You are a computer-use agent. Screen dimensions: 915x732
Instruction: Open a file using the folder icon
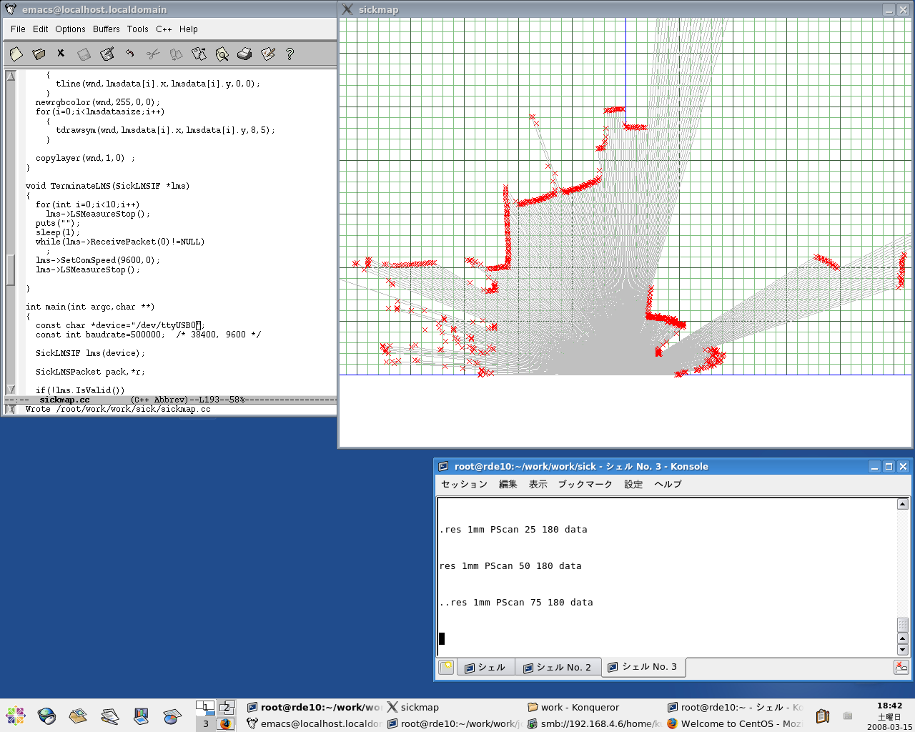pyautogui.click(x=39, y=54)
